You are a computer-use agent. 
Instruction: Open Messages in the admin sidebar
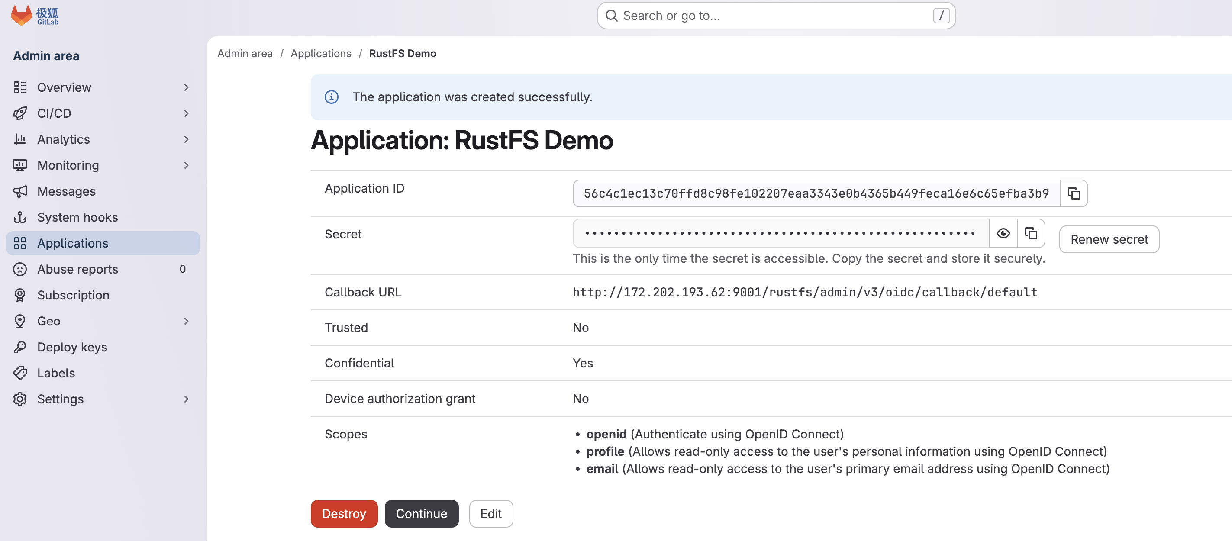click(103, 191)
